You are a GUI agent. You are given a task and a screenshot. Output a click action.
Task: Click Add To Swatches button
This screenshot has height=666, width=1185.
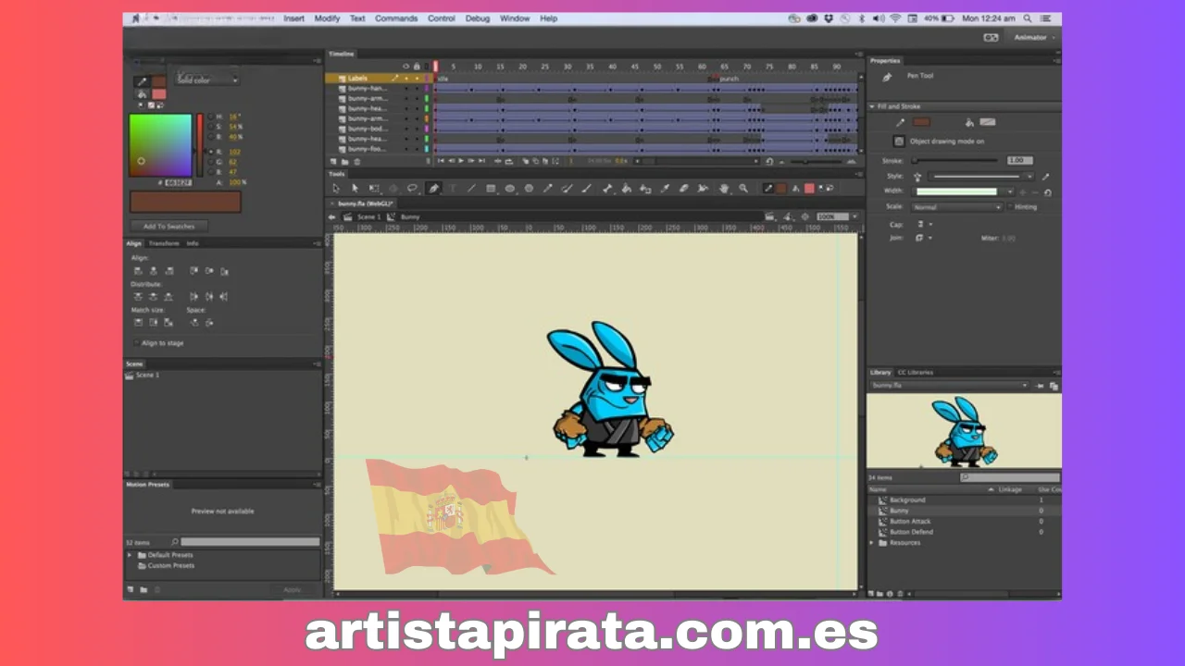[x=168, y=227]
